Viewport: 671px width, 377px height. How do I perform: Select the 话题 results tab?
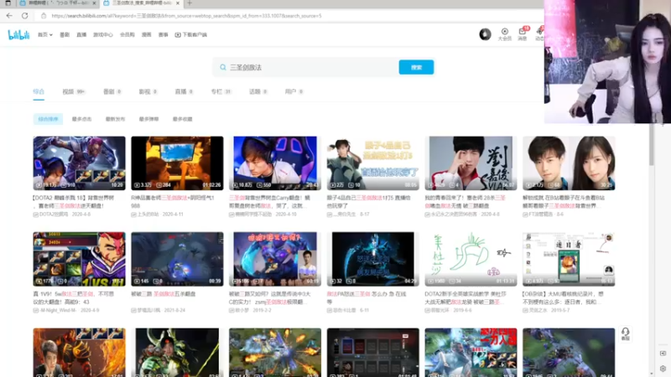click(258, 91)
